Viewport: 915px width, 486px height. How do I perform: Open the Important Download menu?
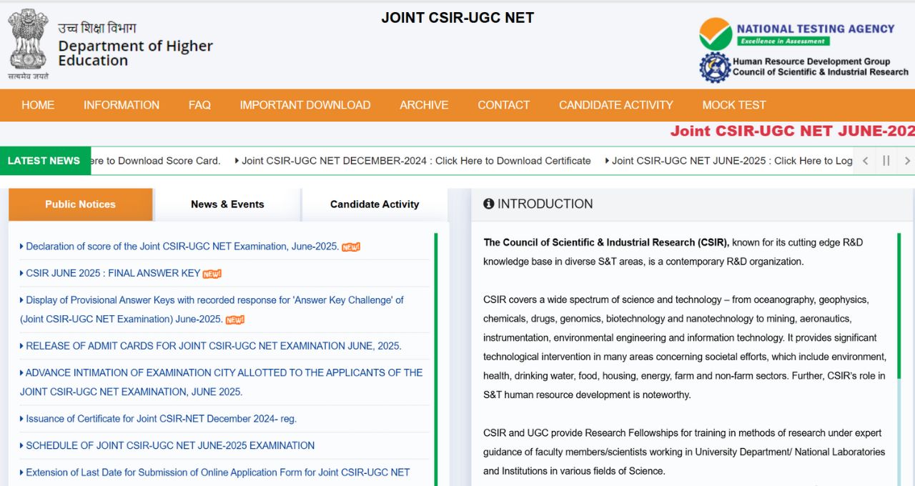(305, 105)
